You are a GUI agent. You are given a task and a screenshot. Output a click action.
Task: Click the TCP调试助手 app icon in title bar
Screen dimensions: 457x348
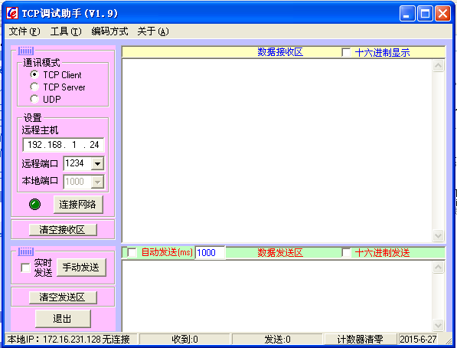[x=12, y=13]
